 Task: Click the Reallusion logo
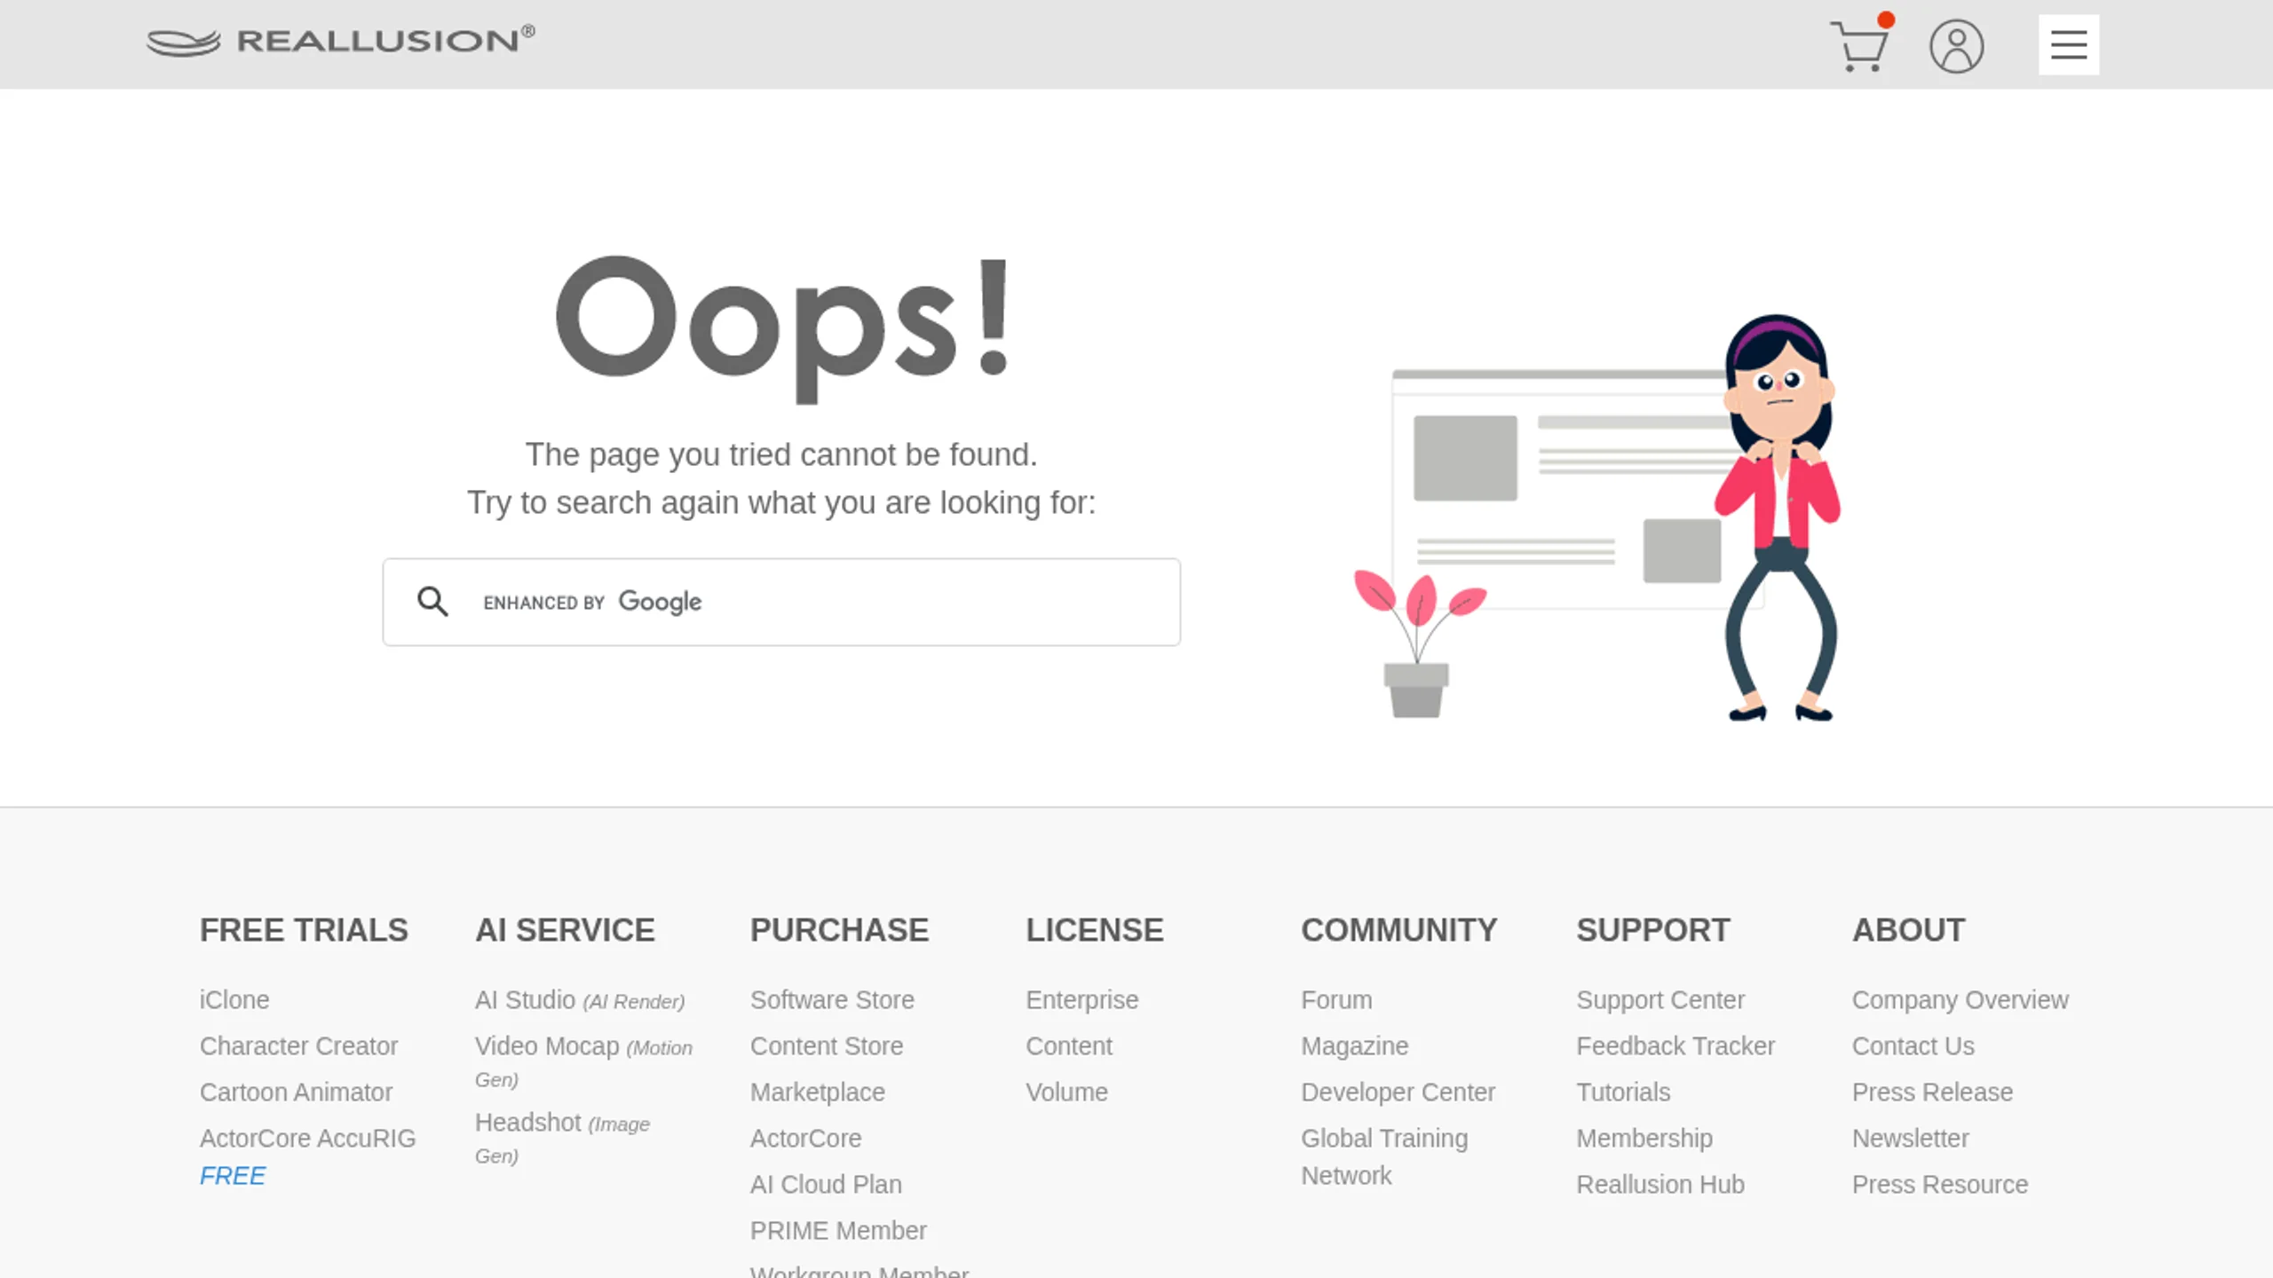pos(341,41)
